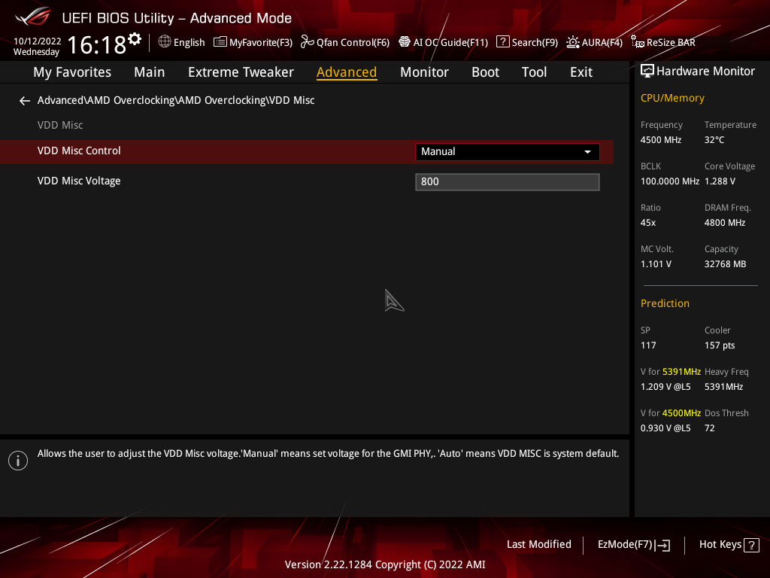770x578 pixels.
Task: Click Prediction heading
Action: click(x=665, y=303)
